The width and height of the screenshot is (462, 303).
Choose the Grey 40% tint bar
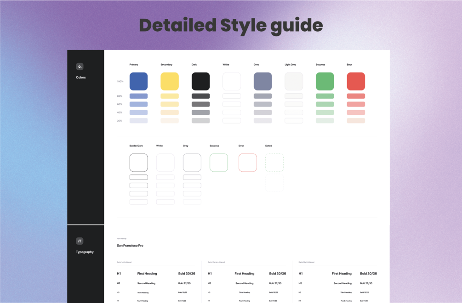point(263,112)
